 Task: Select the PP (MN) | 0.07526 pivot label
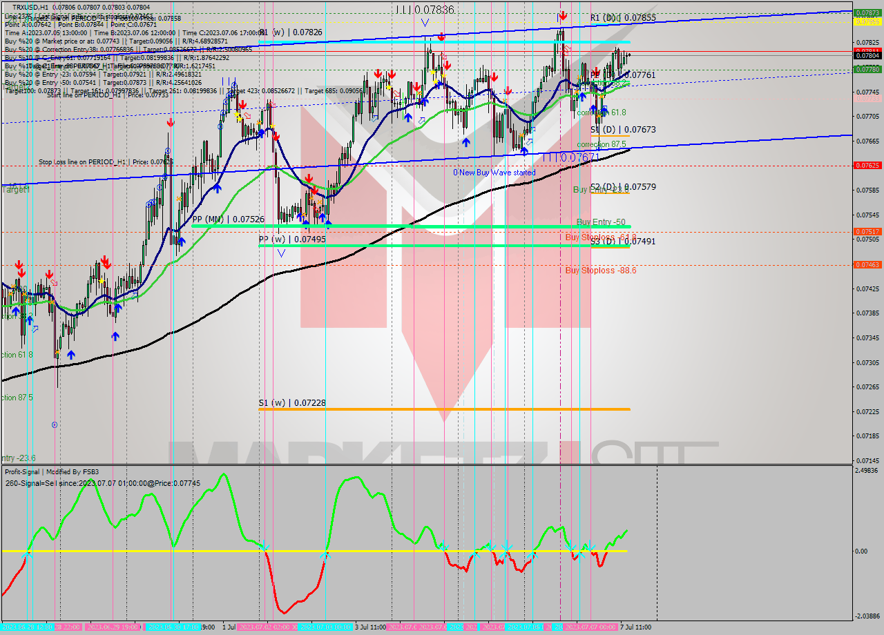[x=229, y=218]
